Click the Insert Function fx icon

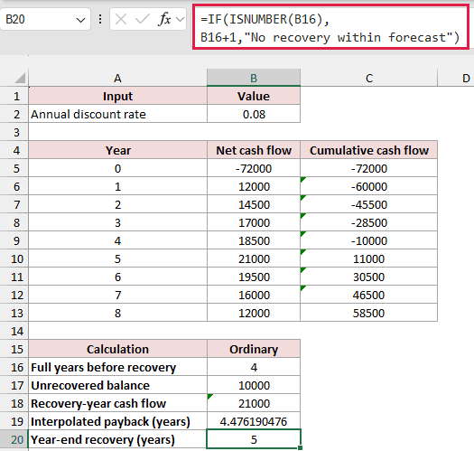(164, 19)
